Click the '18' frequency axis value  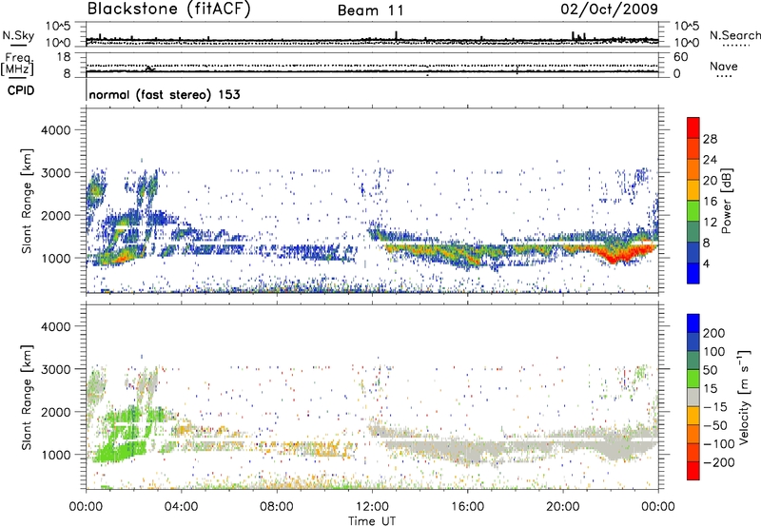pos(63,57)
